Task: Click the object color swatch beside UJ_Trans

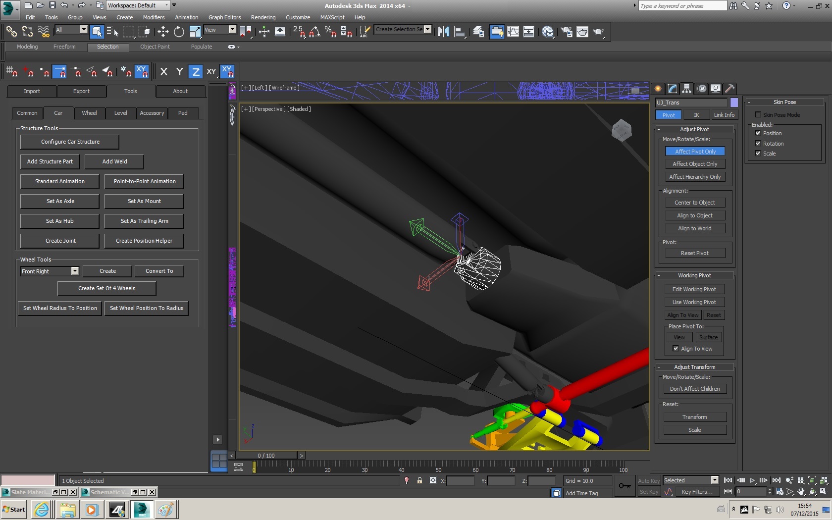Action: pos(734,103)
